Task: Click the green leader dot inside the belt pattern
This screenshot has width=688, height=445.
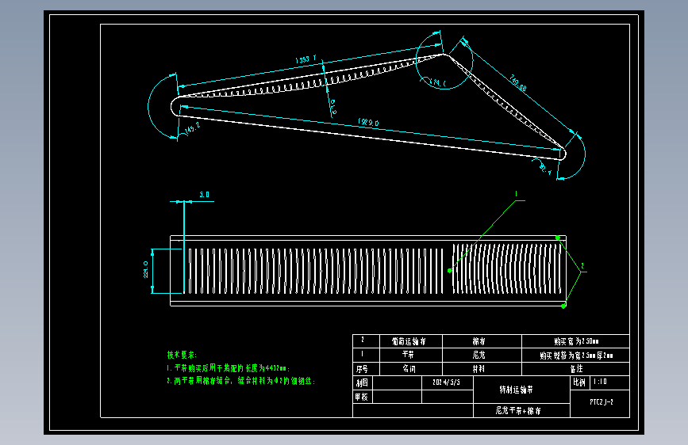Action: click(x=450, y=271)
